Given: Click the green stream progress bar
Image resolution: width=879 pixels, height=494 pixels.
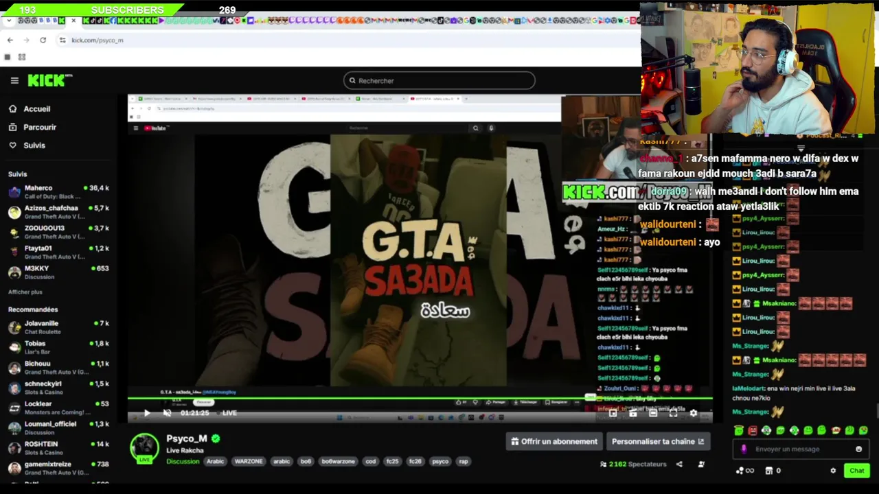Looking at the screenshot, I should coord(420,398).
